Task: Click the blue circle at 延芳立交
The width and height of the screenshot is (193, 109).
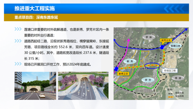Action: (162, 47)
